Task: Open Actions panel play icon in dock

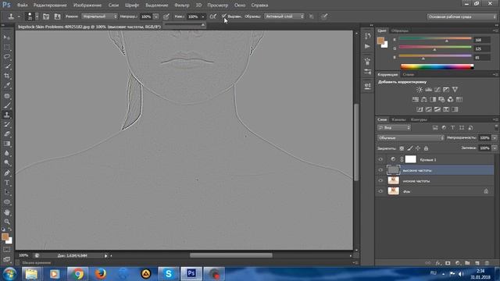Action: point(367,47)
